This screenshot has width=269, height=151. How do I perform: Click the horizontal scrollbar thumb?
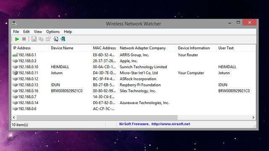point(97,117)
